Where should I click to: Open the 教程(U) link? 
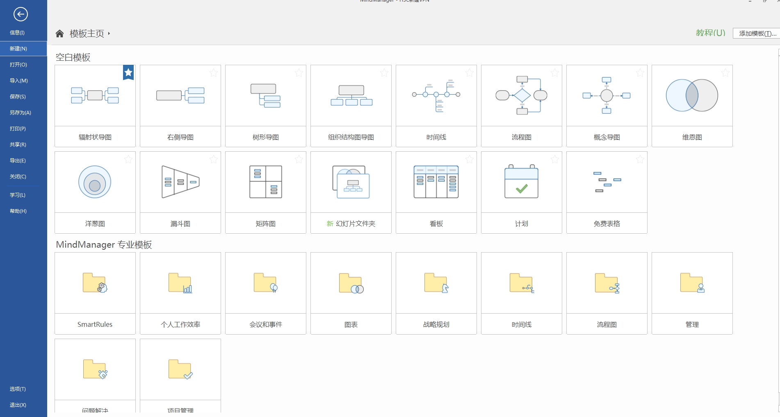coord(710,32)
